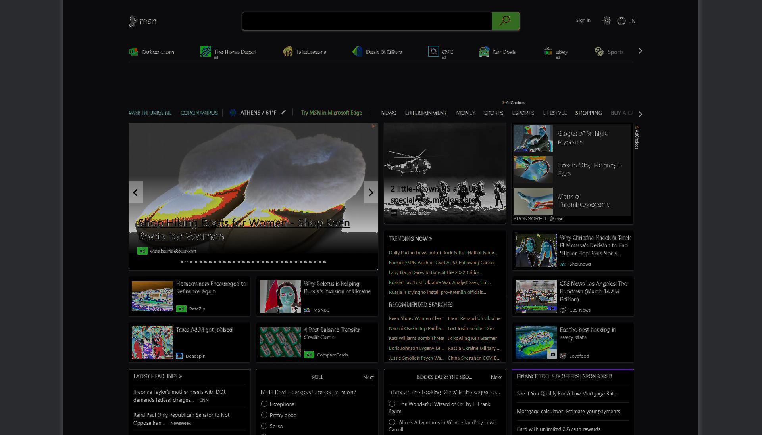Viewport: 762px width, 435px height.
Task: Select the Exceptional poll option
Action: pos(264,404)
